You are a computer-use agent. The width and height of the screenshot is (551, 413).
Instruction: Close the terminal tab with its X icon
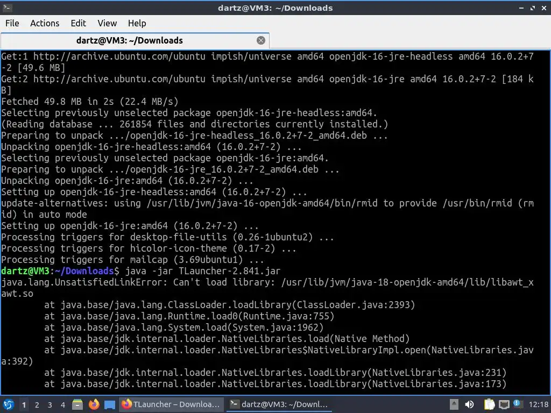click(x=261, y=40)
